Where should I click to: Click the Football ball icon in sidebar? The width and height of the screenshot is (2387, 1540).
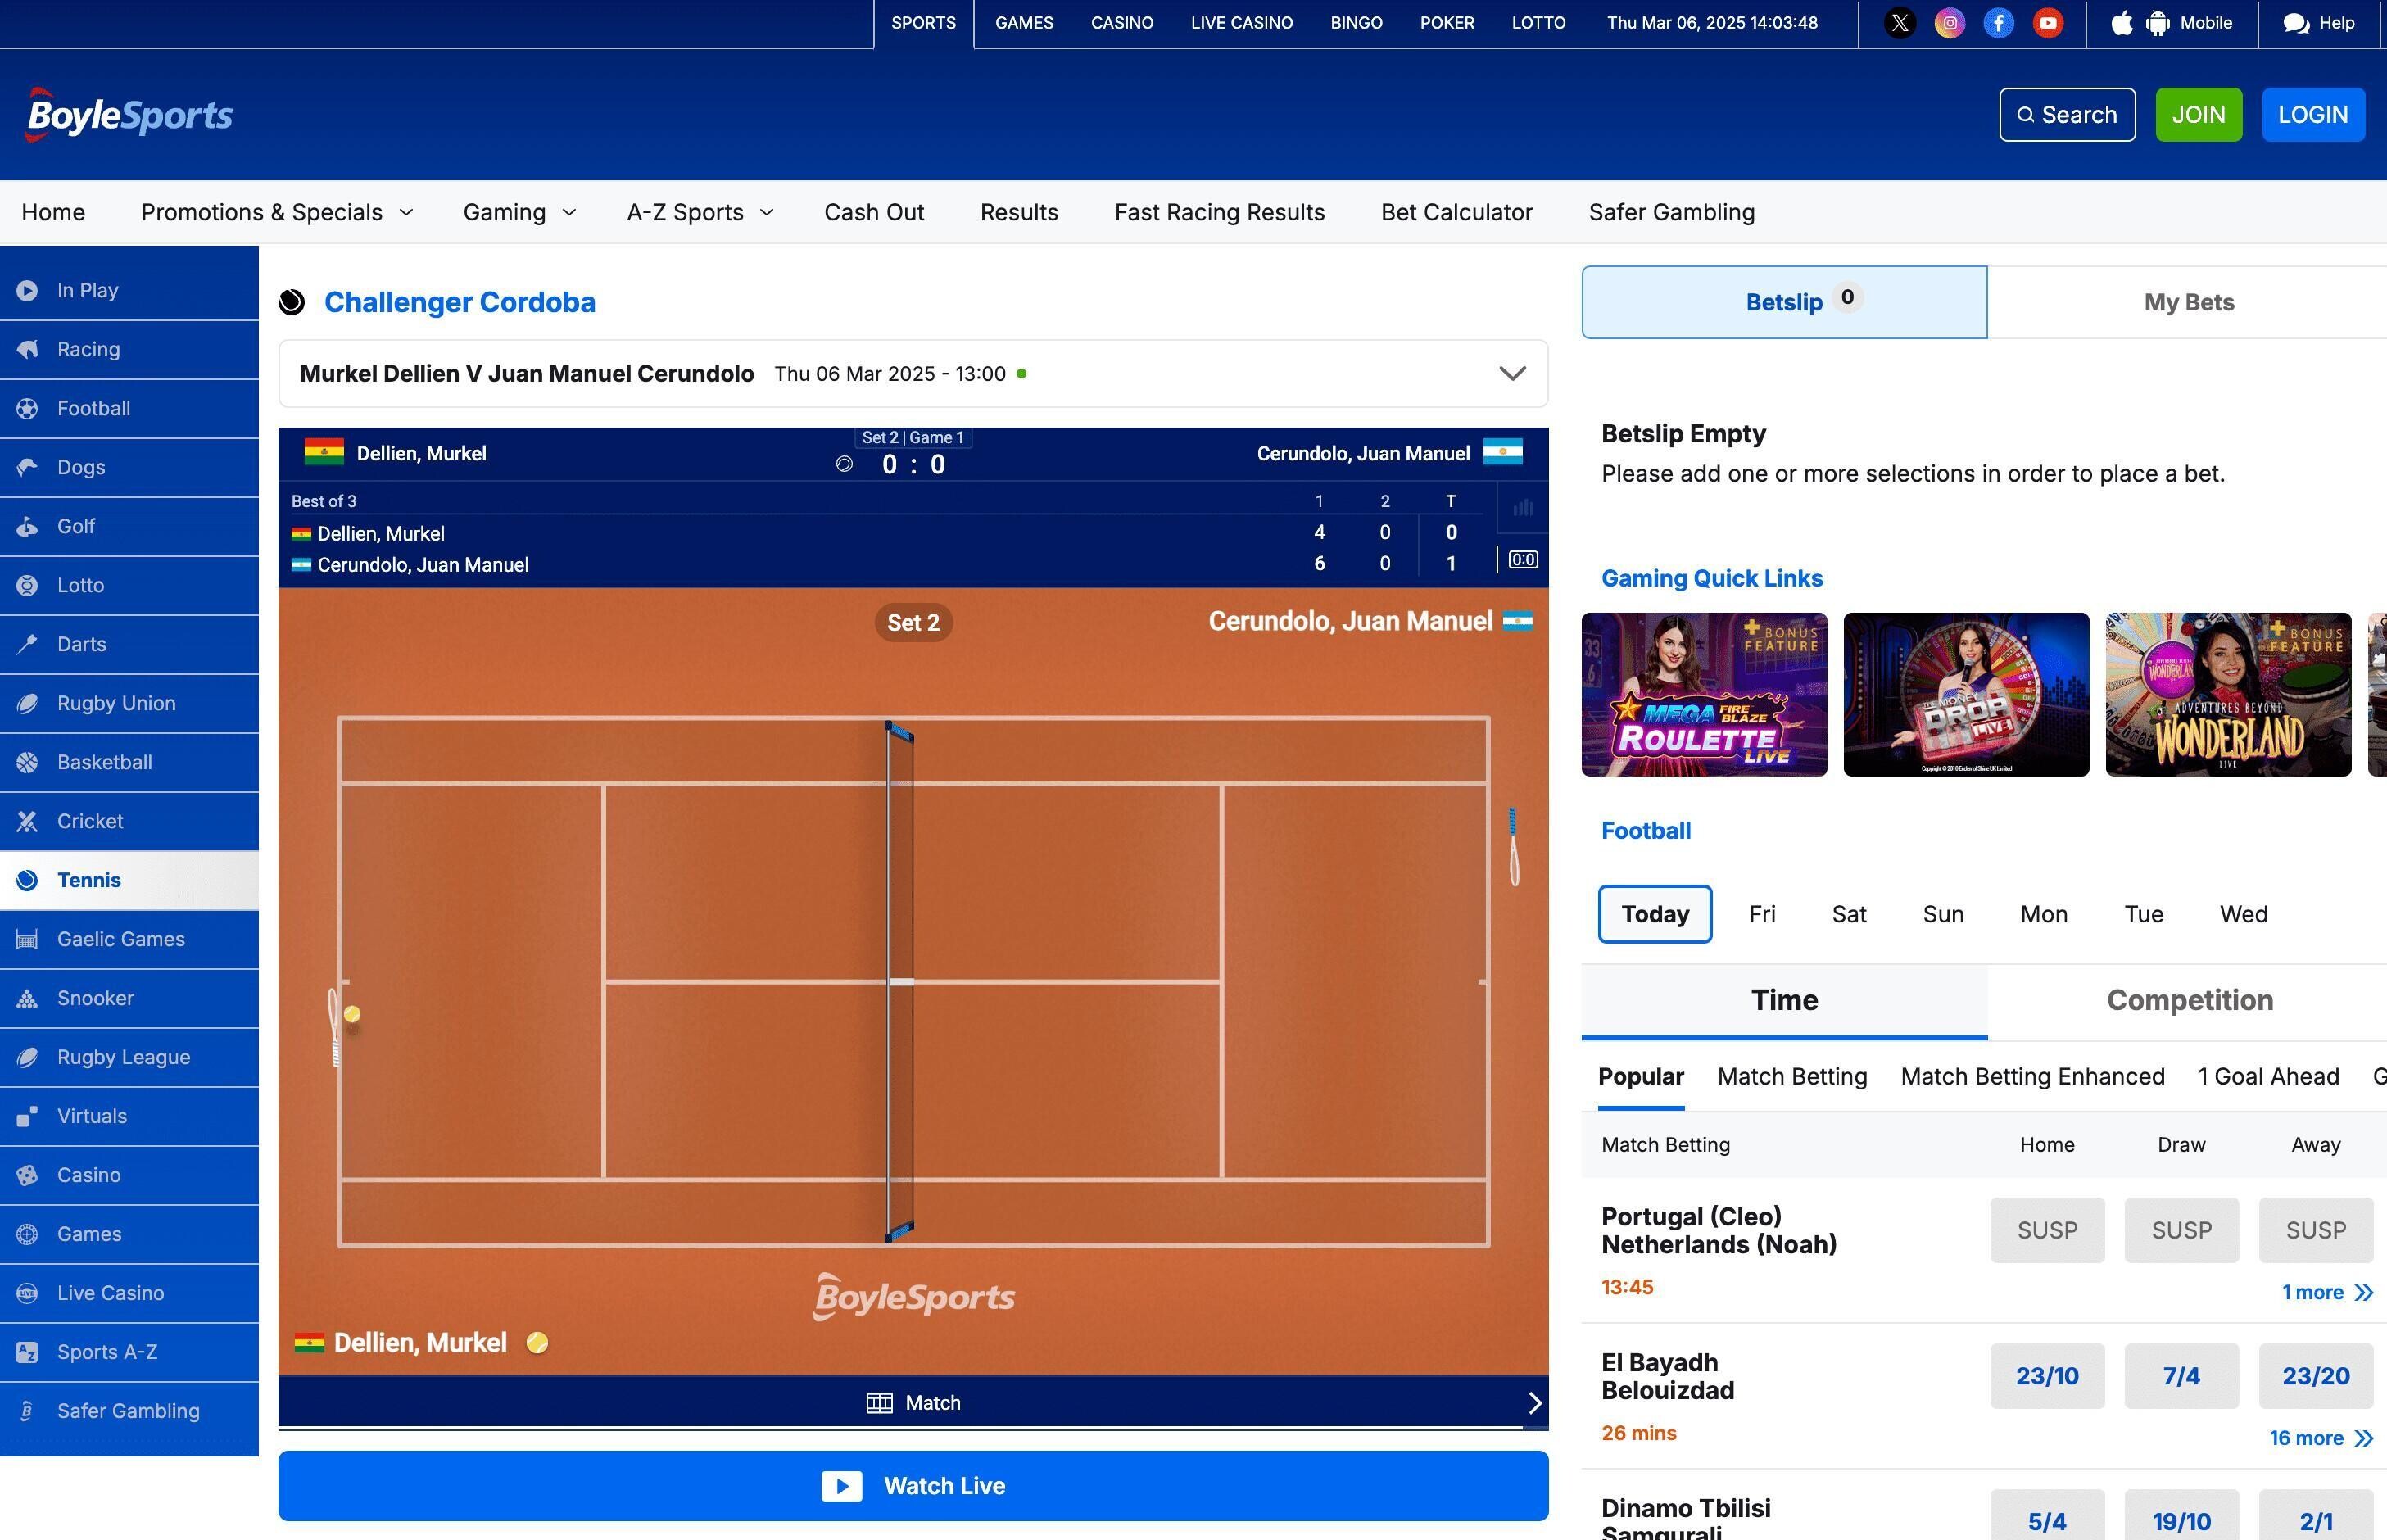(x=27, y=408)
